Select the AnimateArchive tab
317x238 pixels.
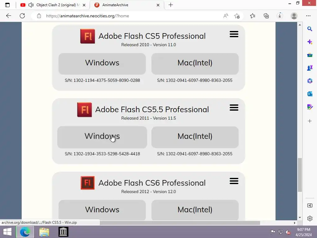click(x=127, y=5)
